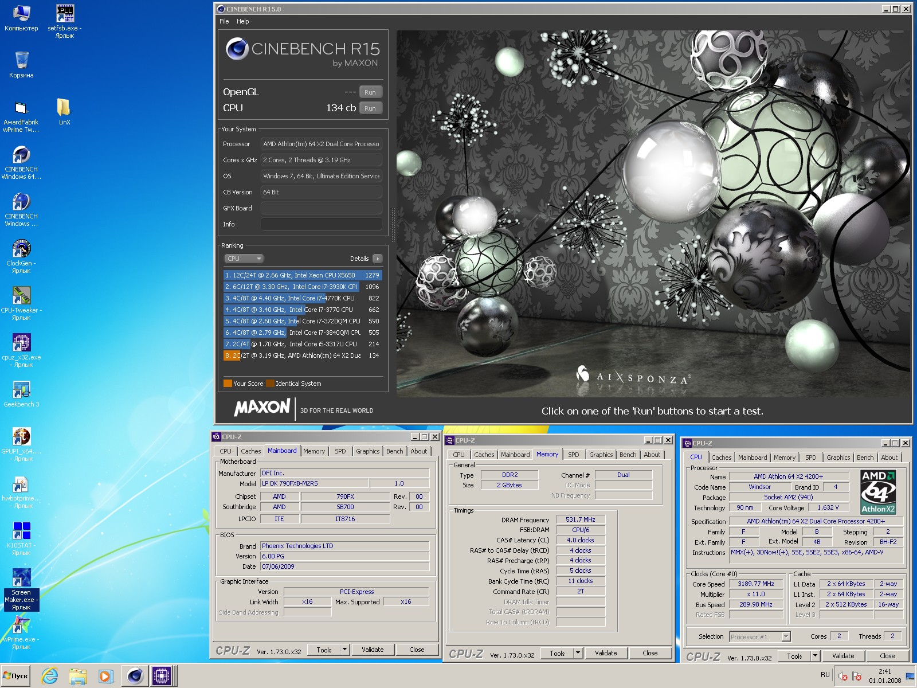Select the GPUPI_x64 shortcut icon
The image size is (917, 688).
(21, 444)
